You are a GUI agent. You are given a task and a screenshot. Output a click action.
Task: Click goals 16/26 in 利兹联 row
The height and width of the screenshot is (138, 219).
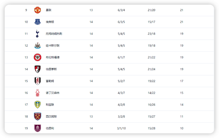(151, 105)
